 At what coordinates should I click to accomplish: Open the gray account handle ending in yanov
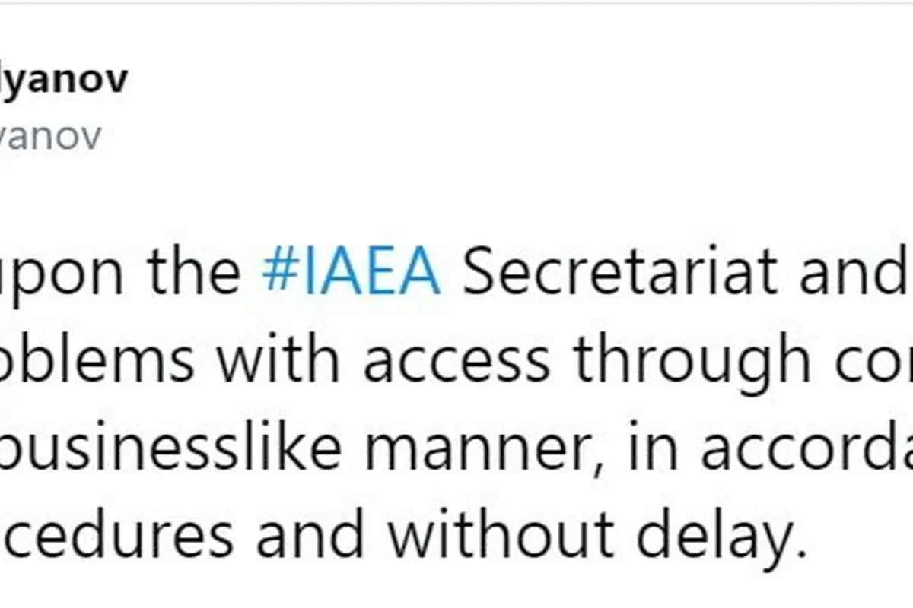tap(50, 138)
